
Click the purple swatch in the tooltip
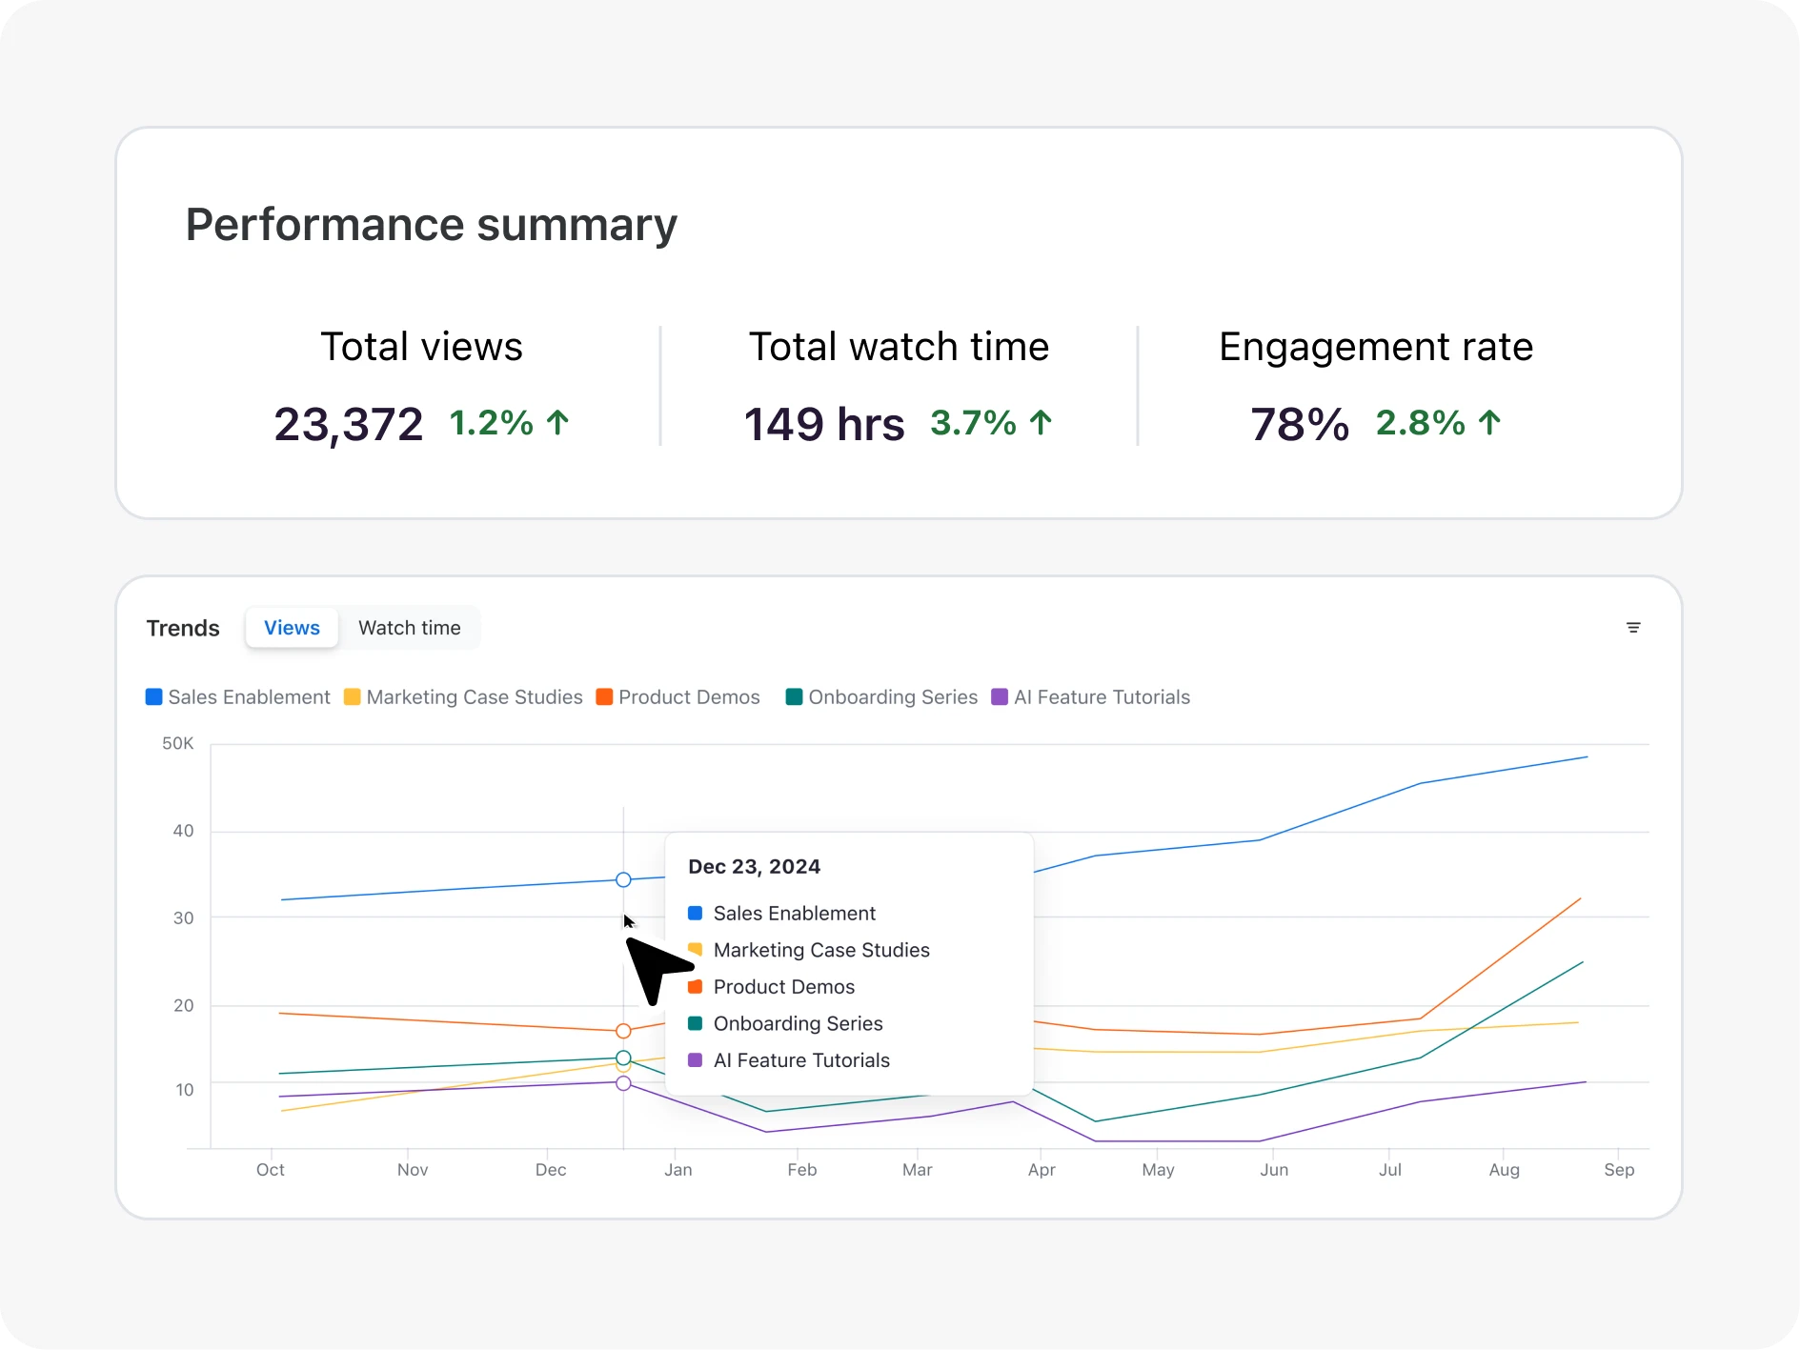pos(696,1060)
